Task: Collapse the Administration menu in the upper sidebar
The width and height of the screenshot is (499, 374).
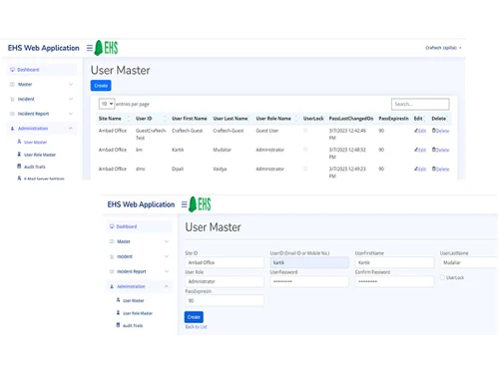Action: tap(42, 128)
